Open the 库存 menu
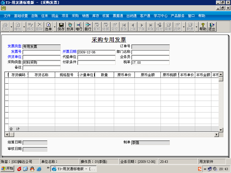Screen dimensions: 231x173 [96, 16]
